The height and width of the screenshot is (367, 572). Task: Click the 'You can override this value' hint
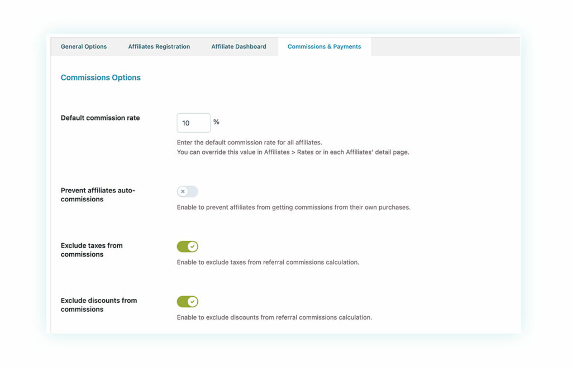293,152
